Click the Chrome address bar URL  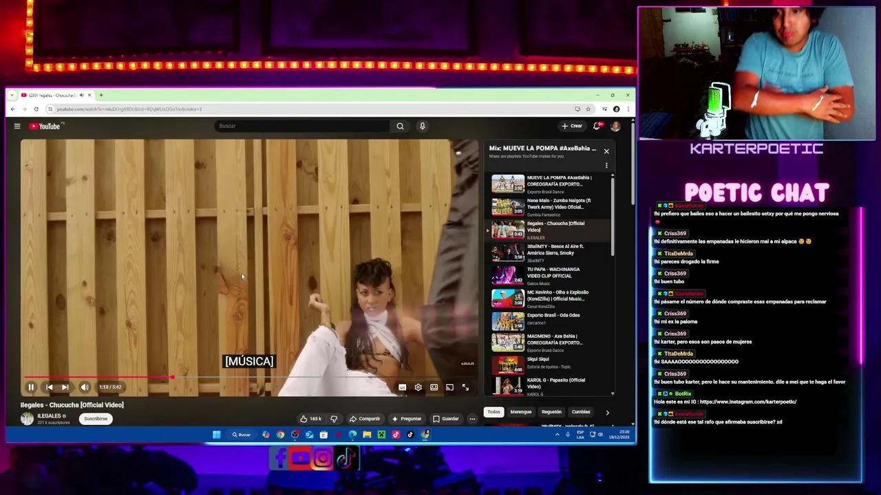click(x=129, y=109)
